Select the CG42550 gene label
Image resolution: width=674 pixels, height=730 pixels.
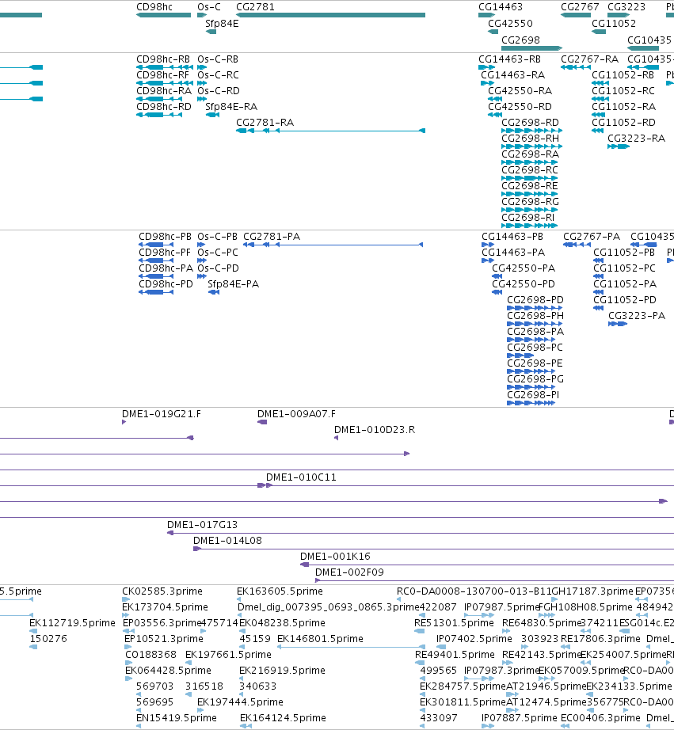point(510,23)
